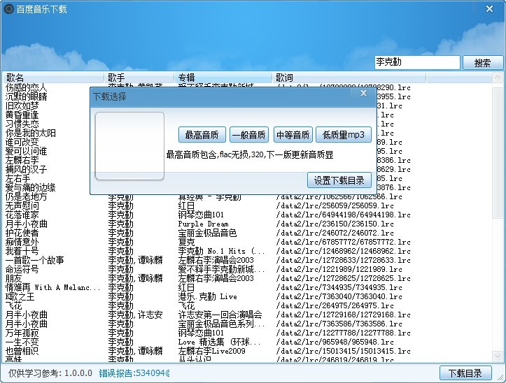Viewport: 506px width, 383px height.
Task: Click the album Purple Dream
Action: point(203,224)
